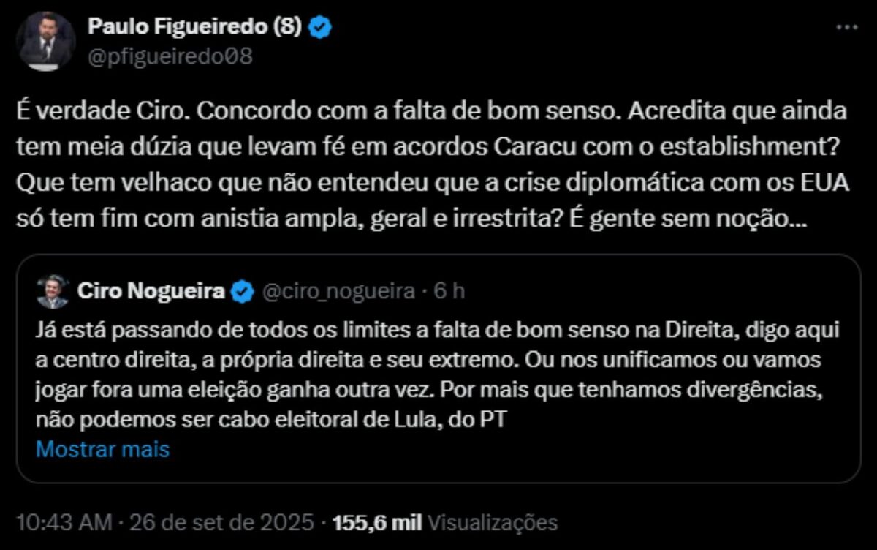Click the "10:43 AM" post time
This screenshot has height=550, width=877.
(64, 523)
